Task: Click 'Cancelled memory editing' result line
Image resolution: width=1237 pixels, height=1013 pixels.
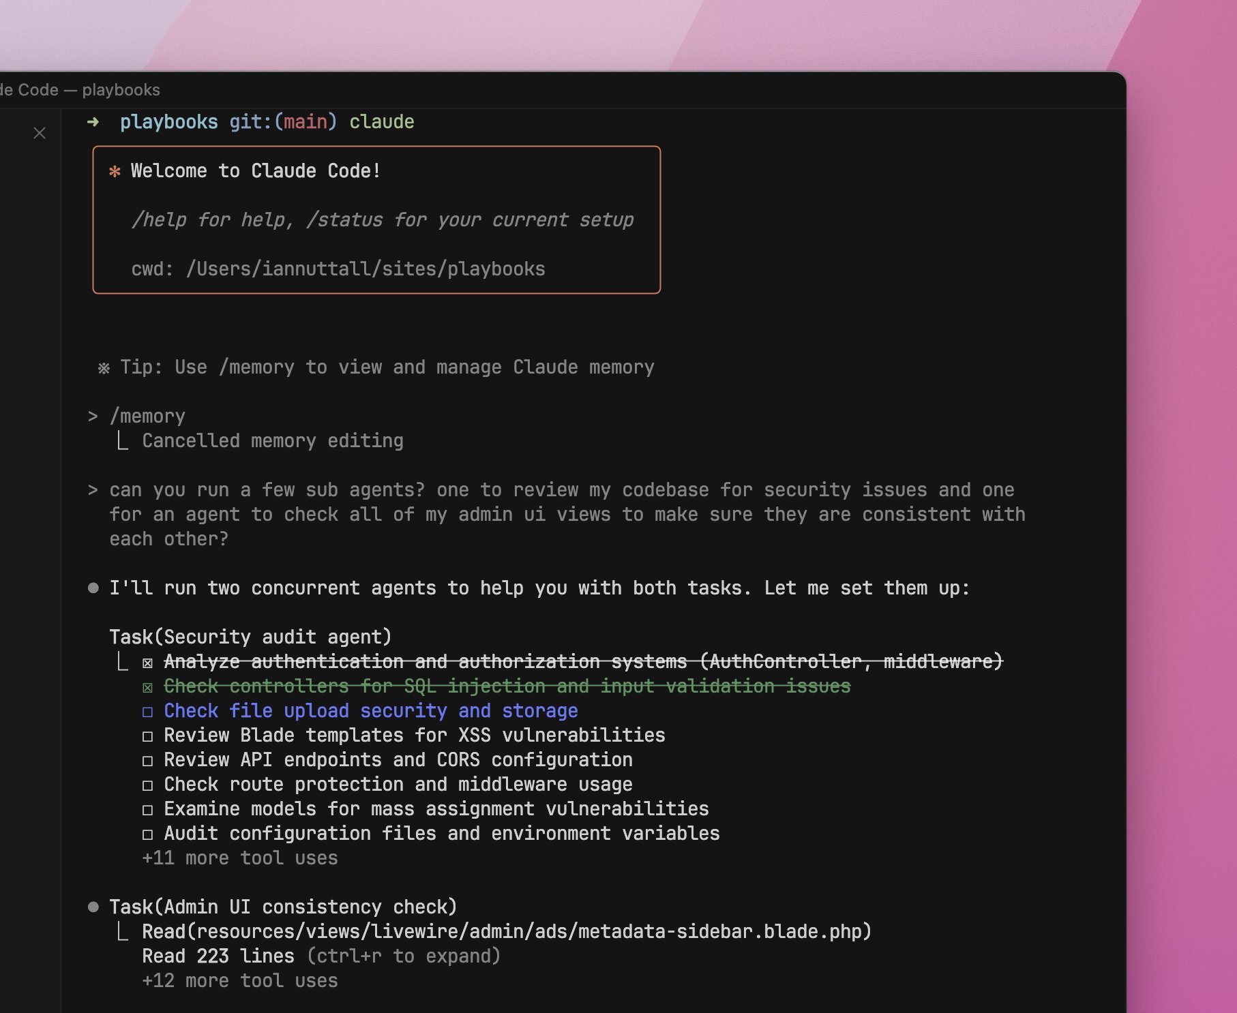Action: (273, 441)
